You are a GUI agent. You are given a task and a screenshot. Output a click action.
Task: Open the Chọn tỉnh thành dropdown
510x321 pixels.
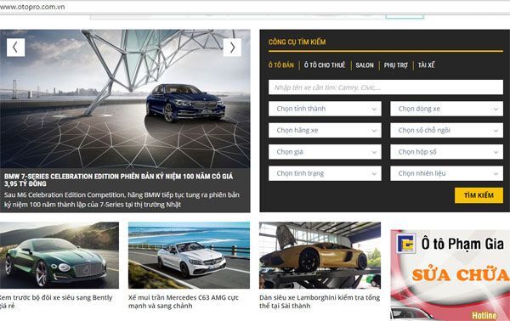click(x=325, y=109)
